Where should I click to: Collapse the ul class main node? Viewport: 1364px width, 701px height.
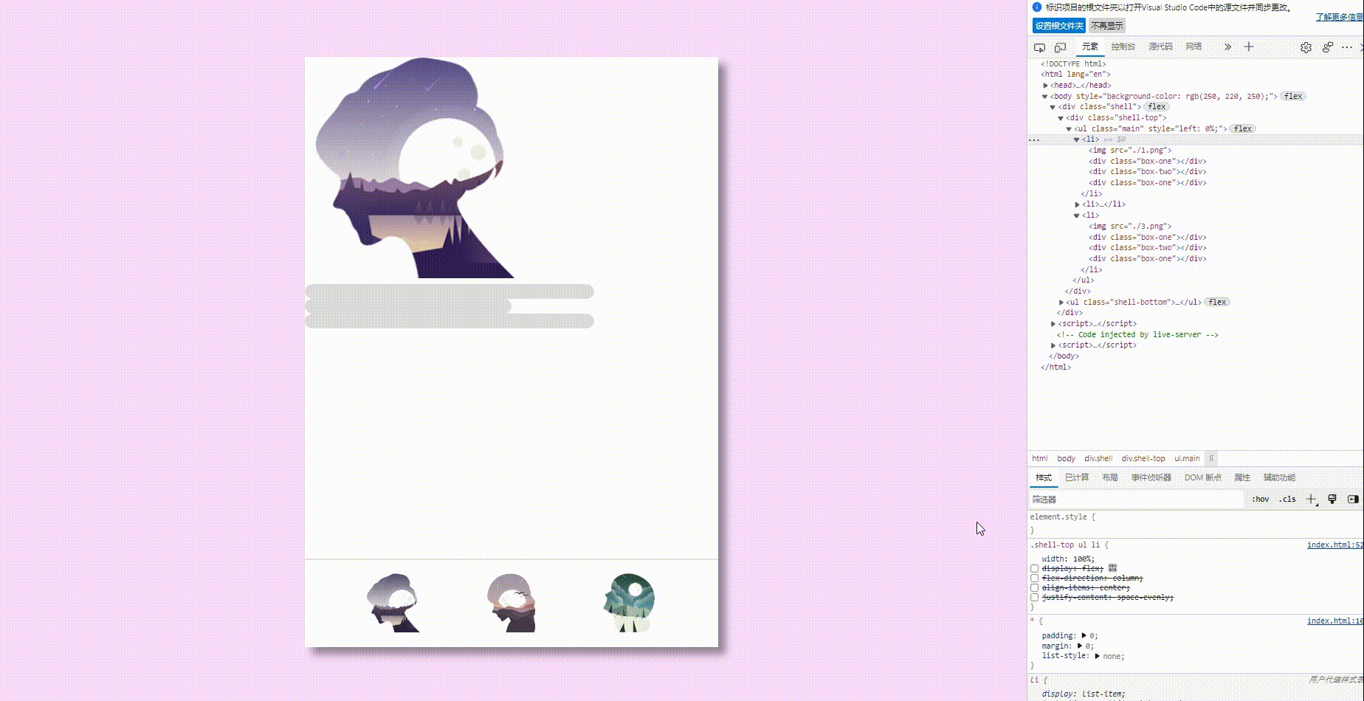point(1069,129)
